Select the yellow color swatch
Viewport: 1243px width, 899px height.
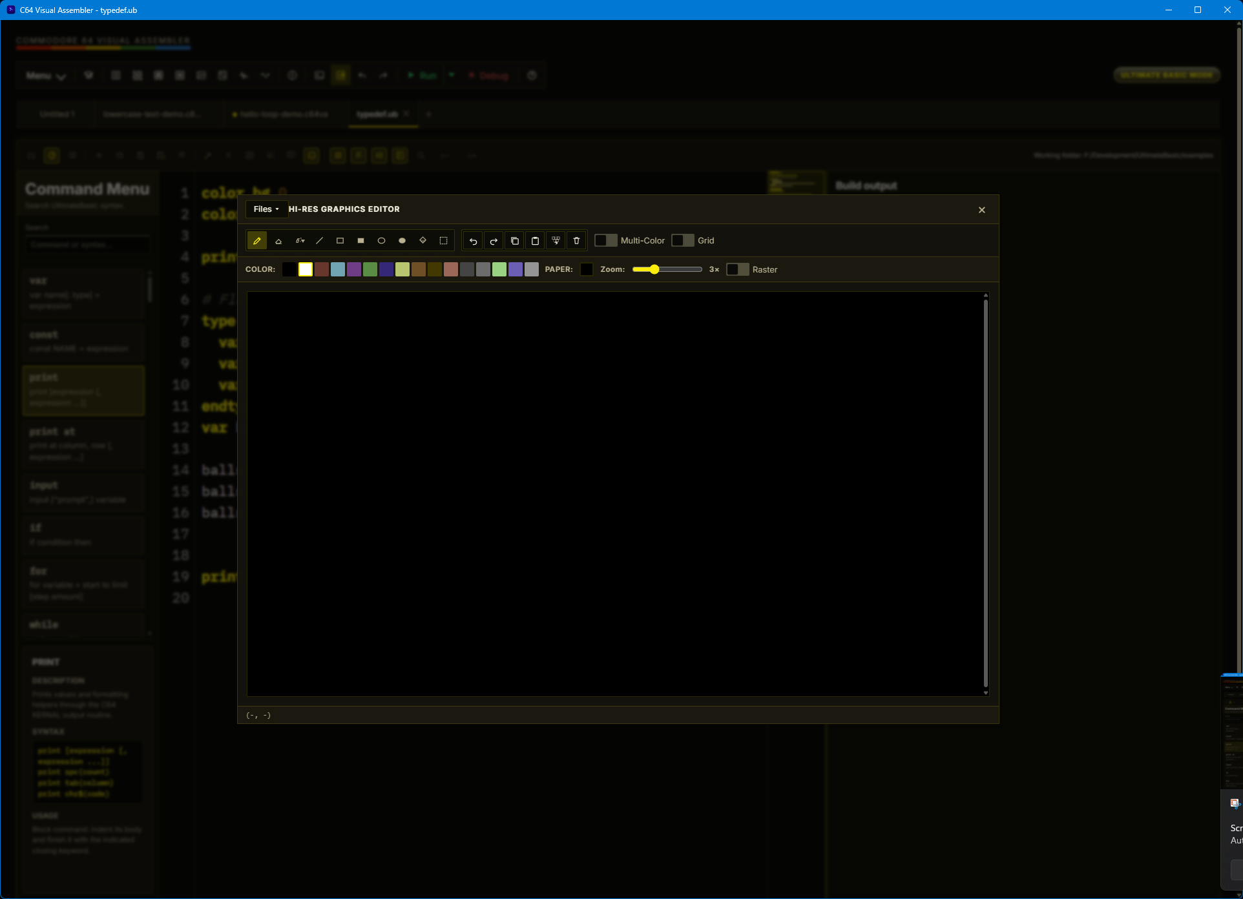tap(402, 269)
